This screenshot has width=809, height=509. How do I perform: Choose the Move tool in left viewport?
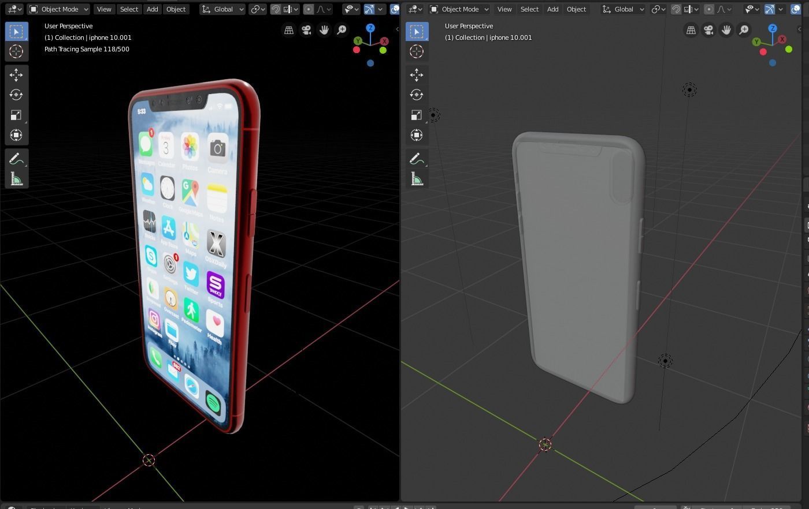pos(16,74)
